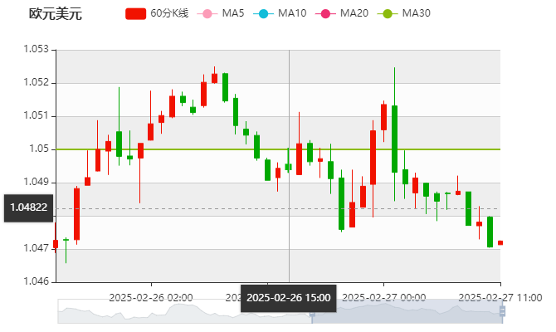The width and height of the screenshot is (556, 332).
Task: Click the green MA30 legend marker
Action: click(x=386, y=13)
